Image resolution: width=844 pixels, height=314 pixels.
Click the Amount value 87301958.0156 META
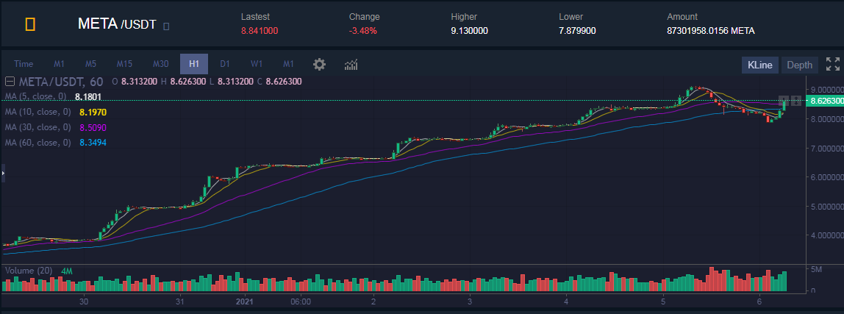710,31
